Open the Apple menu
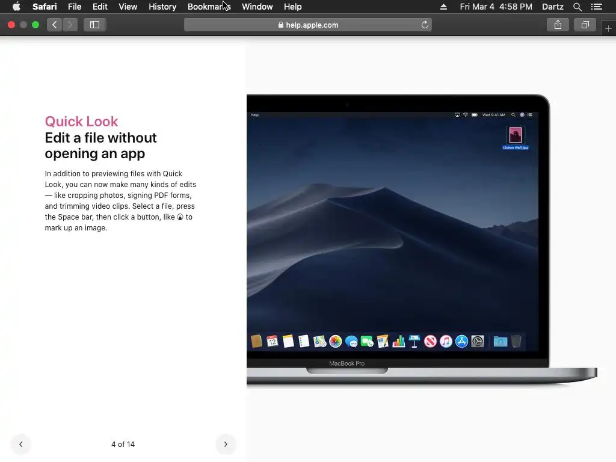Screen dimensions: 616x462 click(x=16, y=7)
